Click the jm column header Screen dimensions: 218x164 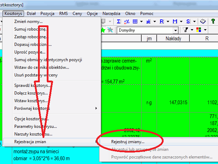point(149,39)
